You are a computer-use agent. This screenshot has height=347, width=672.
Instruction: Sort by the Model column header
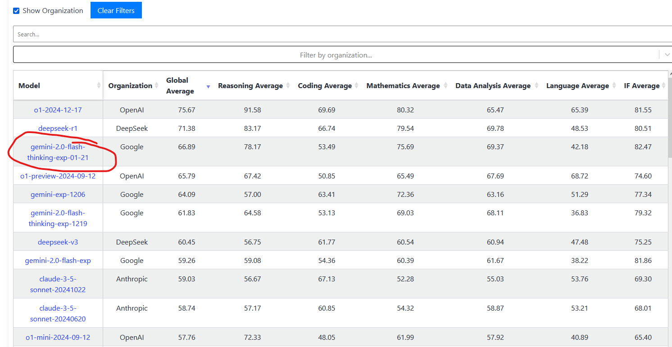[58, 85]
